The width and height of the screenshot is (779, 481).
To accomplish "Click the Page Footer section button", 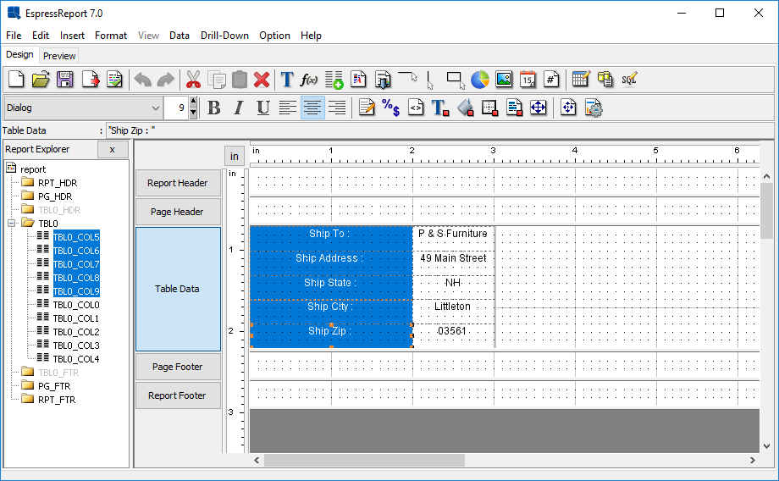I will tap(178, 367).
